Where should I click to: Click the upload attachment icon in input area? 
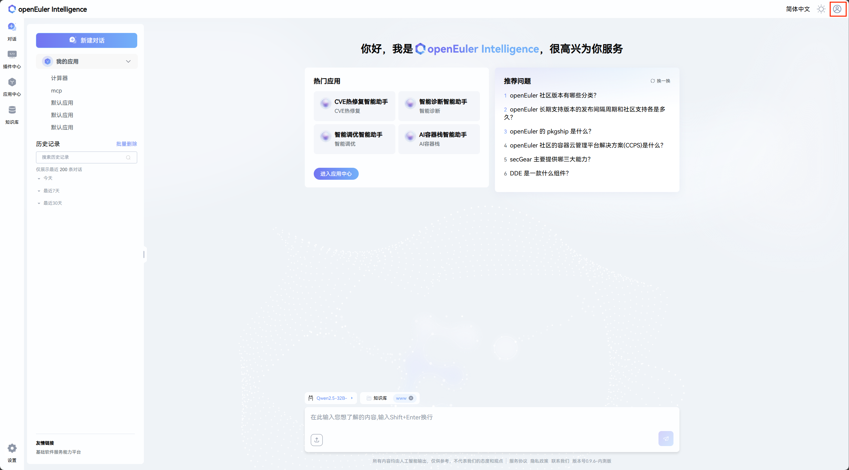click(x=316, y=439)
